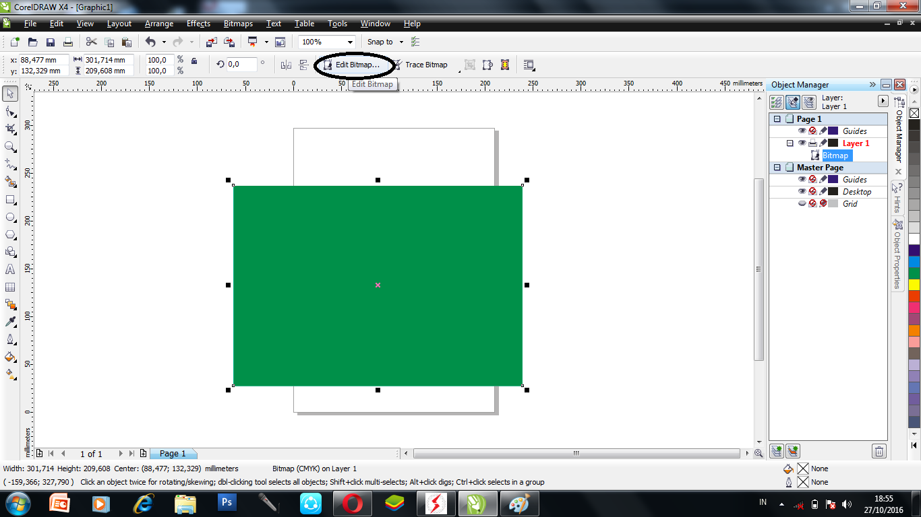Pick the red swatch in the color palette
The image size is (921, 517).
[x=914, y=296]
